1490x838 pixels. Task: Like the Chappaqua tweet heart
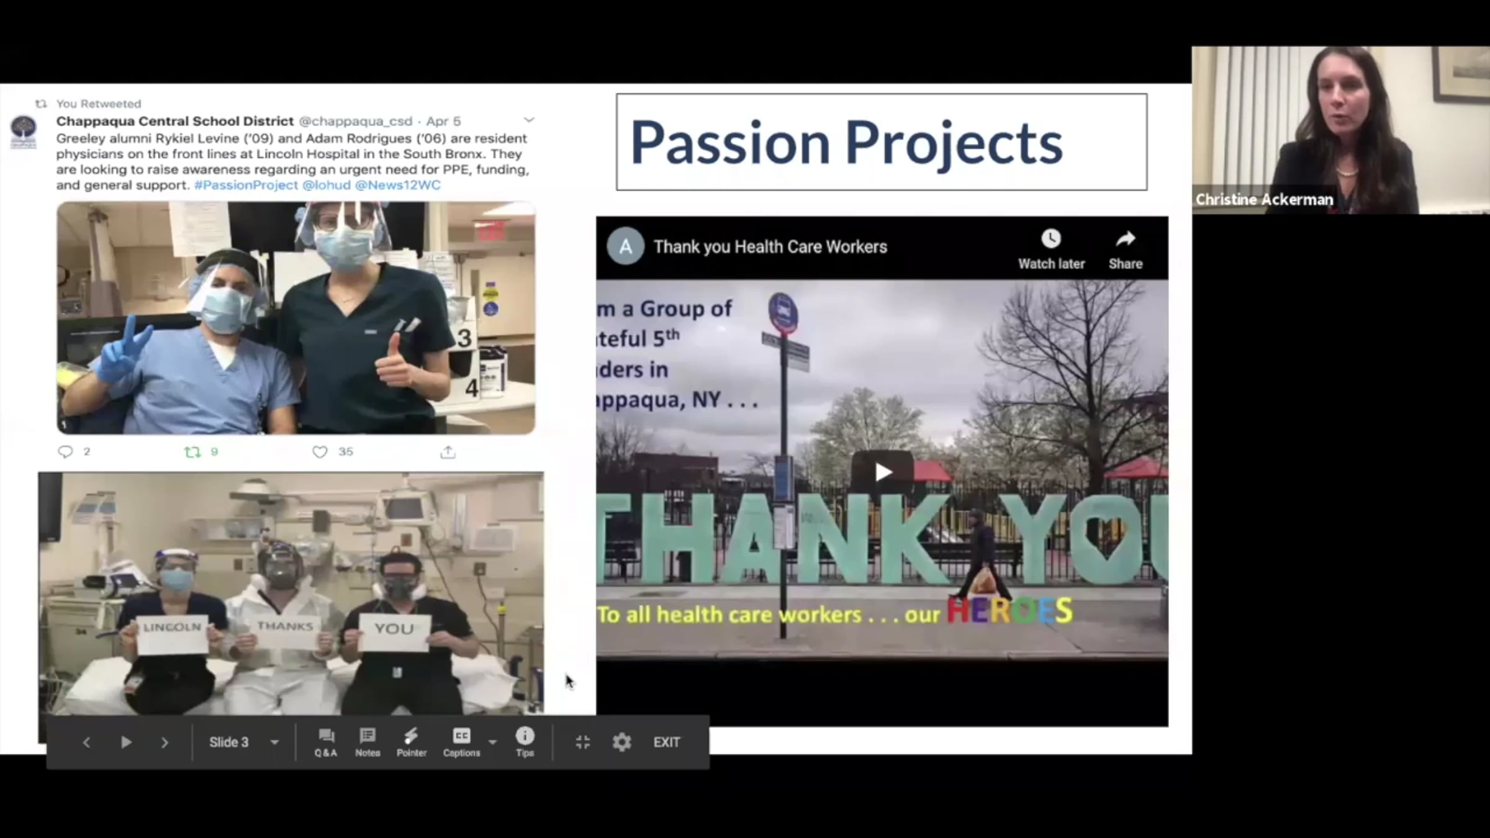click(320, 452)
